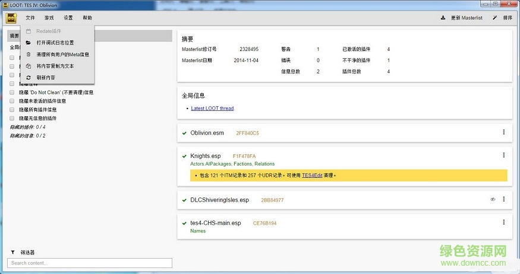Click the LOOT logo icon in toolbar
This screenshot has height=274, width=520.
(11, 18)
